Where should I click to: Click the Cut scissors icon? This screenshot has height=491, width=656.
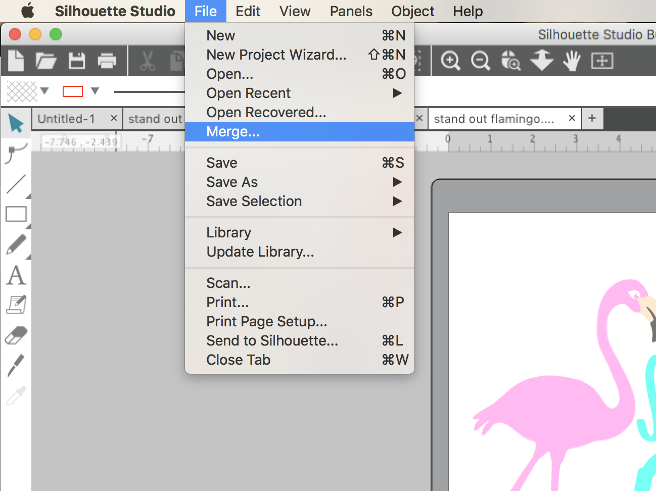click(147, 61)
